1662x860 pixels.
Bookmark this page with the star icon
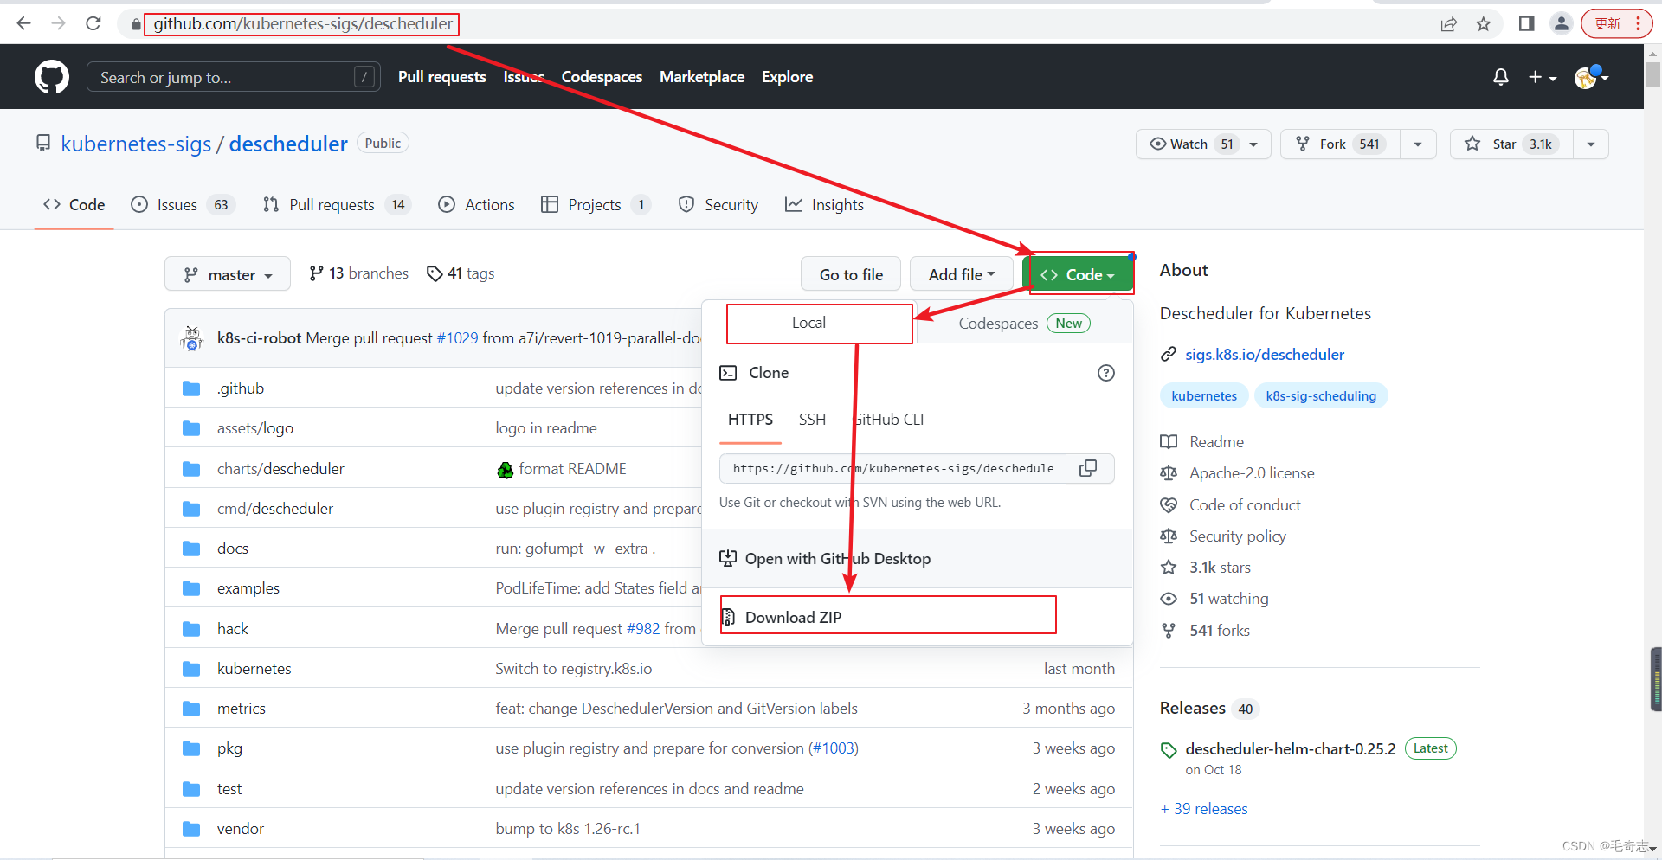click(1484, 23)
